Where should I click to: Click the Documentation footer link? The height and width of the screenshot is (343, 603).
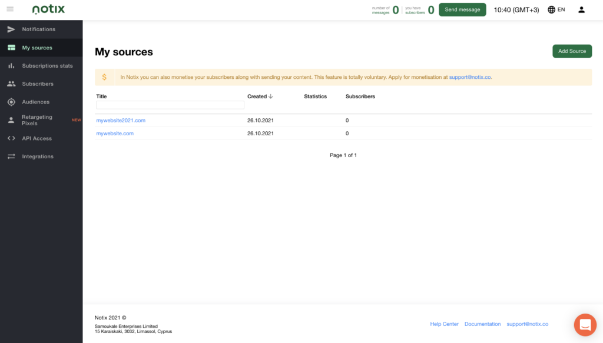482,324
